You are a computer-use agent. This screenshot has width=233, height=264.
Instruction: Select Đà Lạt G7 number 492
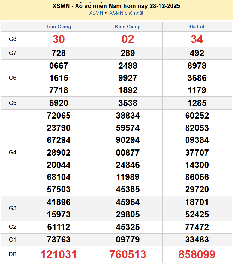pos(197,53)
